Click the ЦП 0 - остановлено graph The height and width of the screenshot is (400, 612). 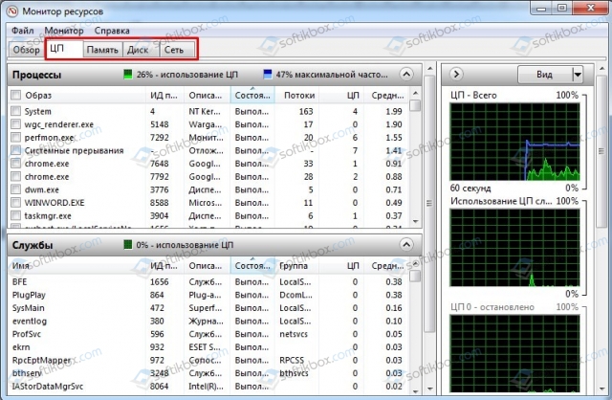pos(514,353)
